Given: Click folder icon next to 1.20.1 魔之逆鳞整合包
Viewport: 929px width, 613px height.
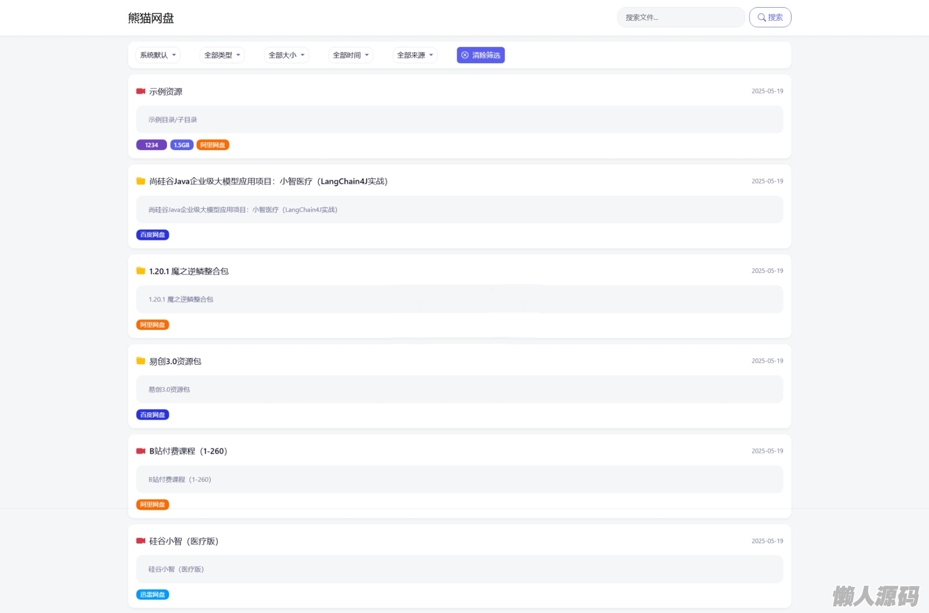Looking at the screenshot, I should 140,271.
